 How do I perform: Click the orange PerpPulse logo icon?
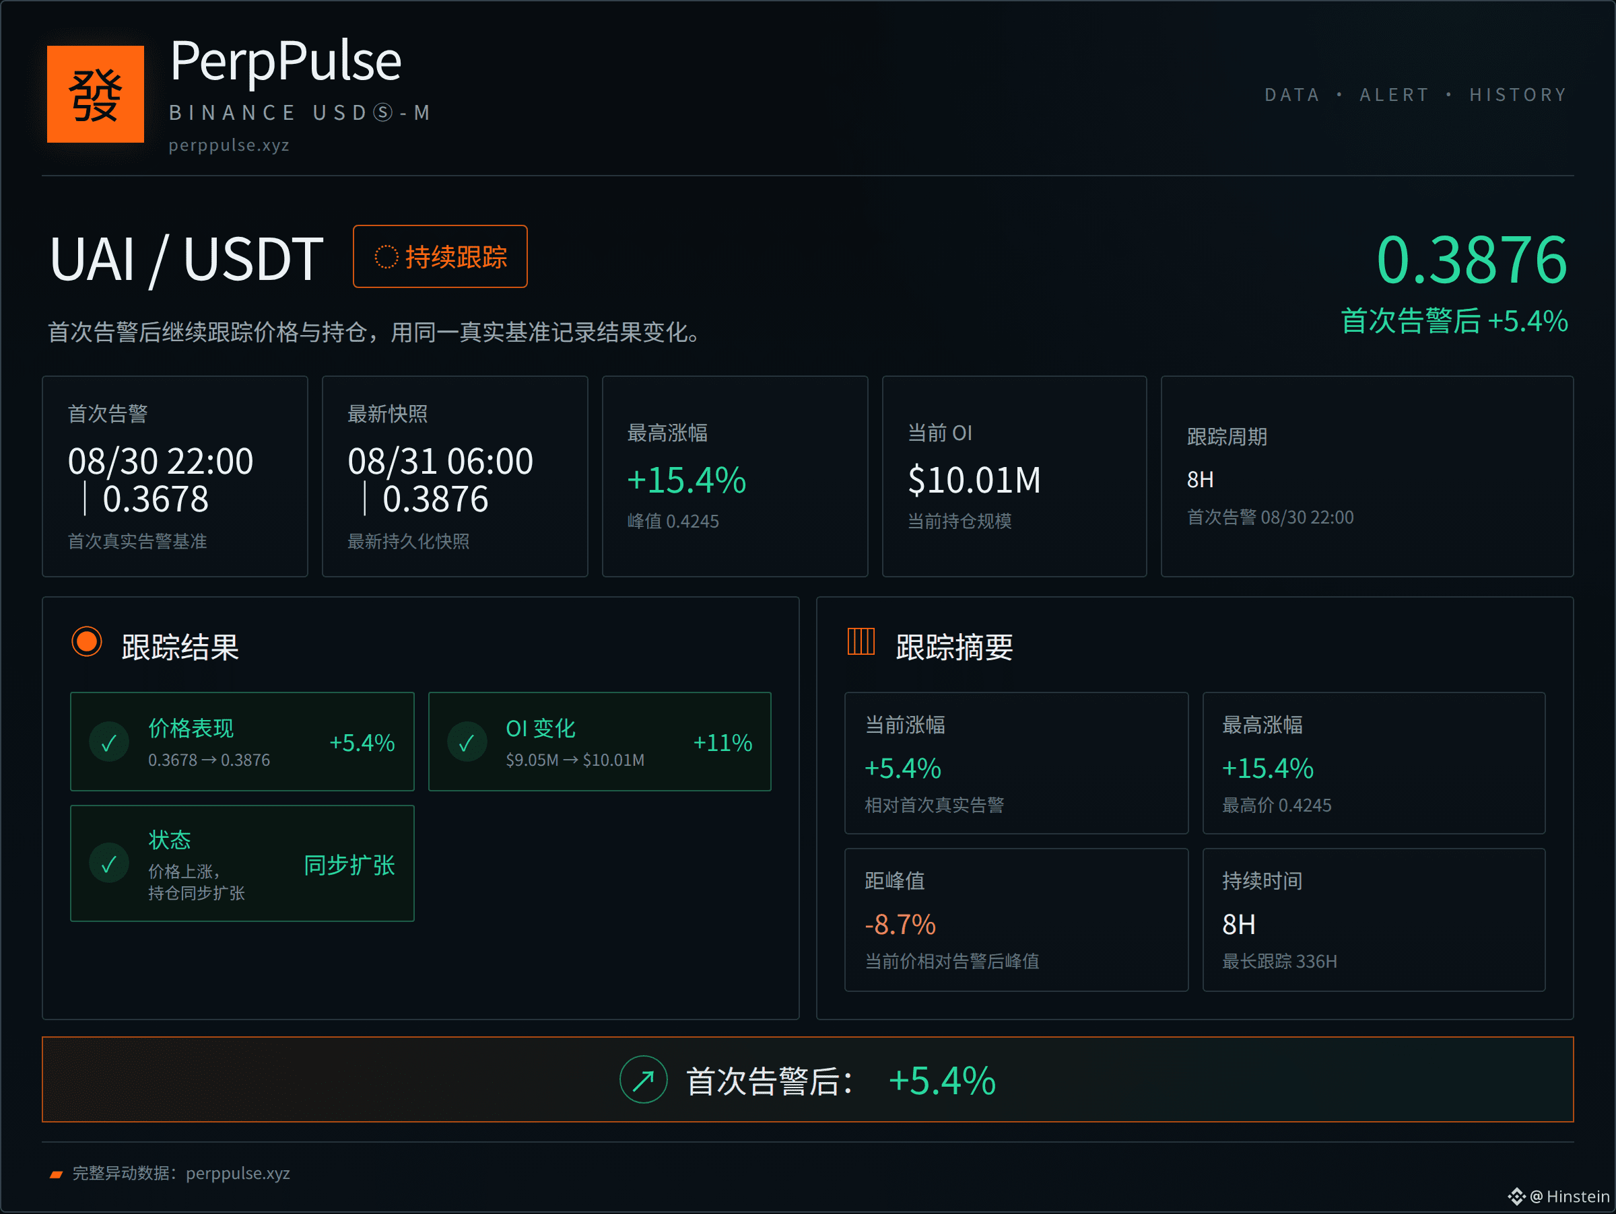tap(95, 94)
